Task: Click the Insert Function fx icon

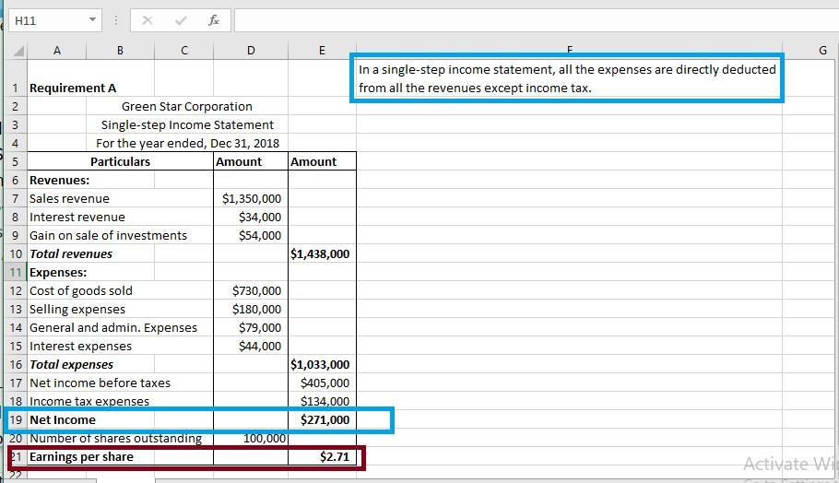Action: (x=214, y=20)
